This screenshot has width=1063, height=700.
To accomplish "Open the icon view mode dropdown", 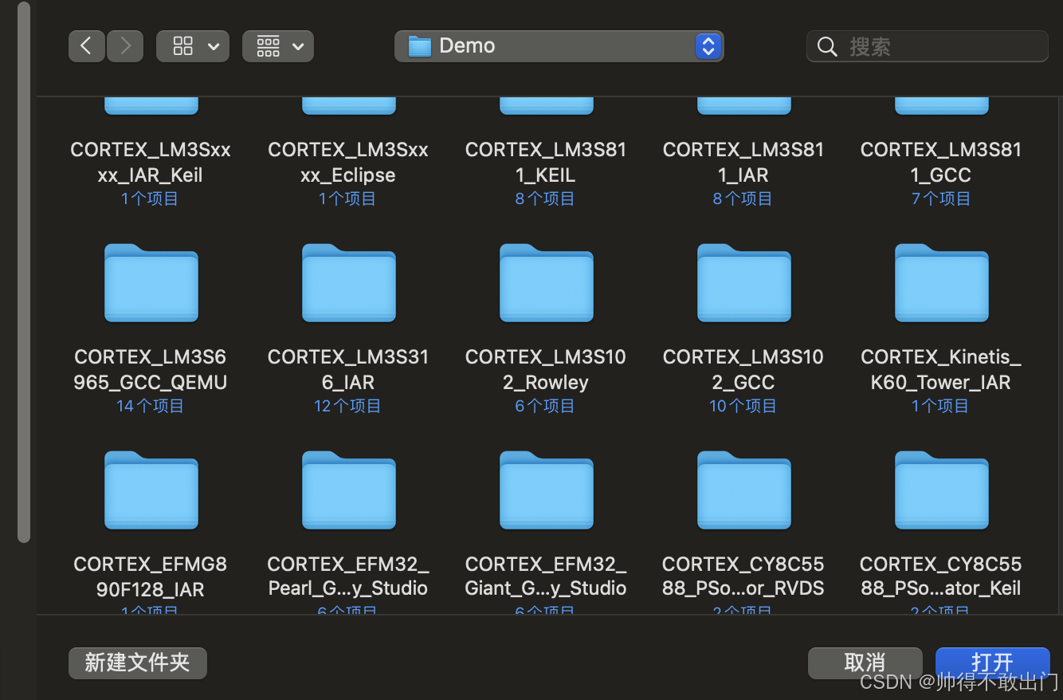I will point(193,46).
